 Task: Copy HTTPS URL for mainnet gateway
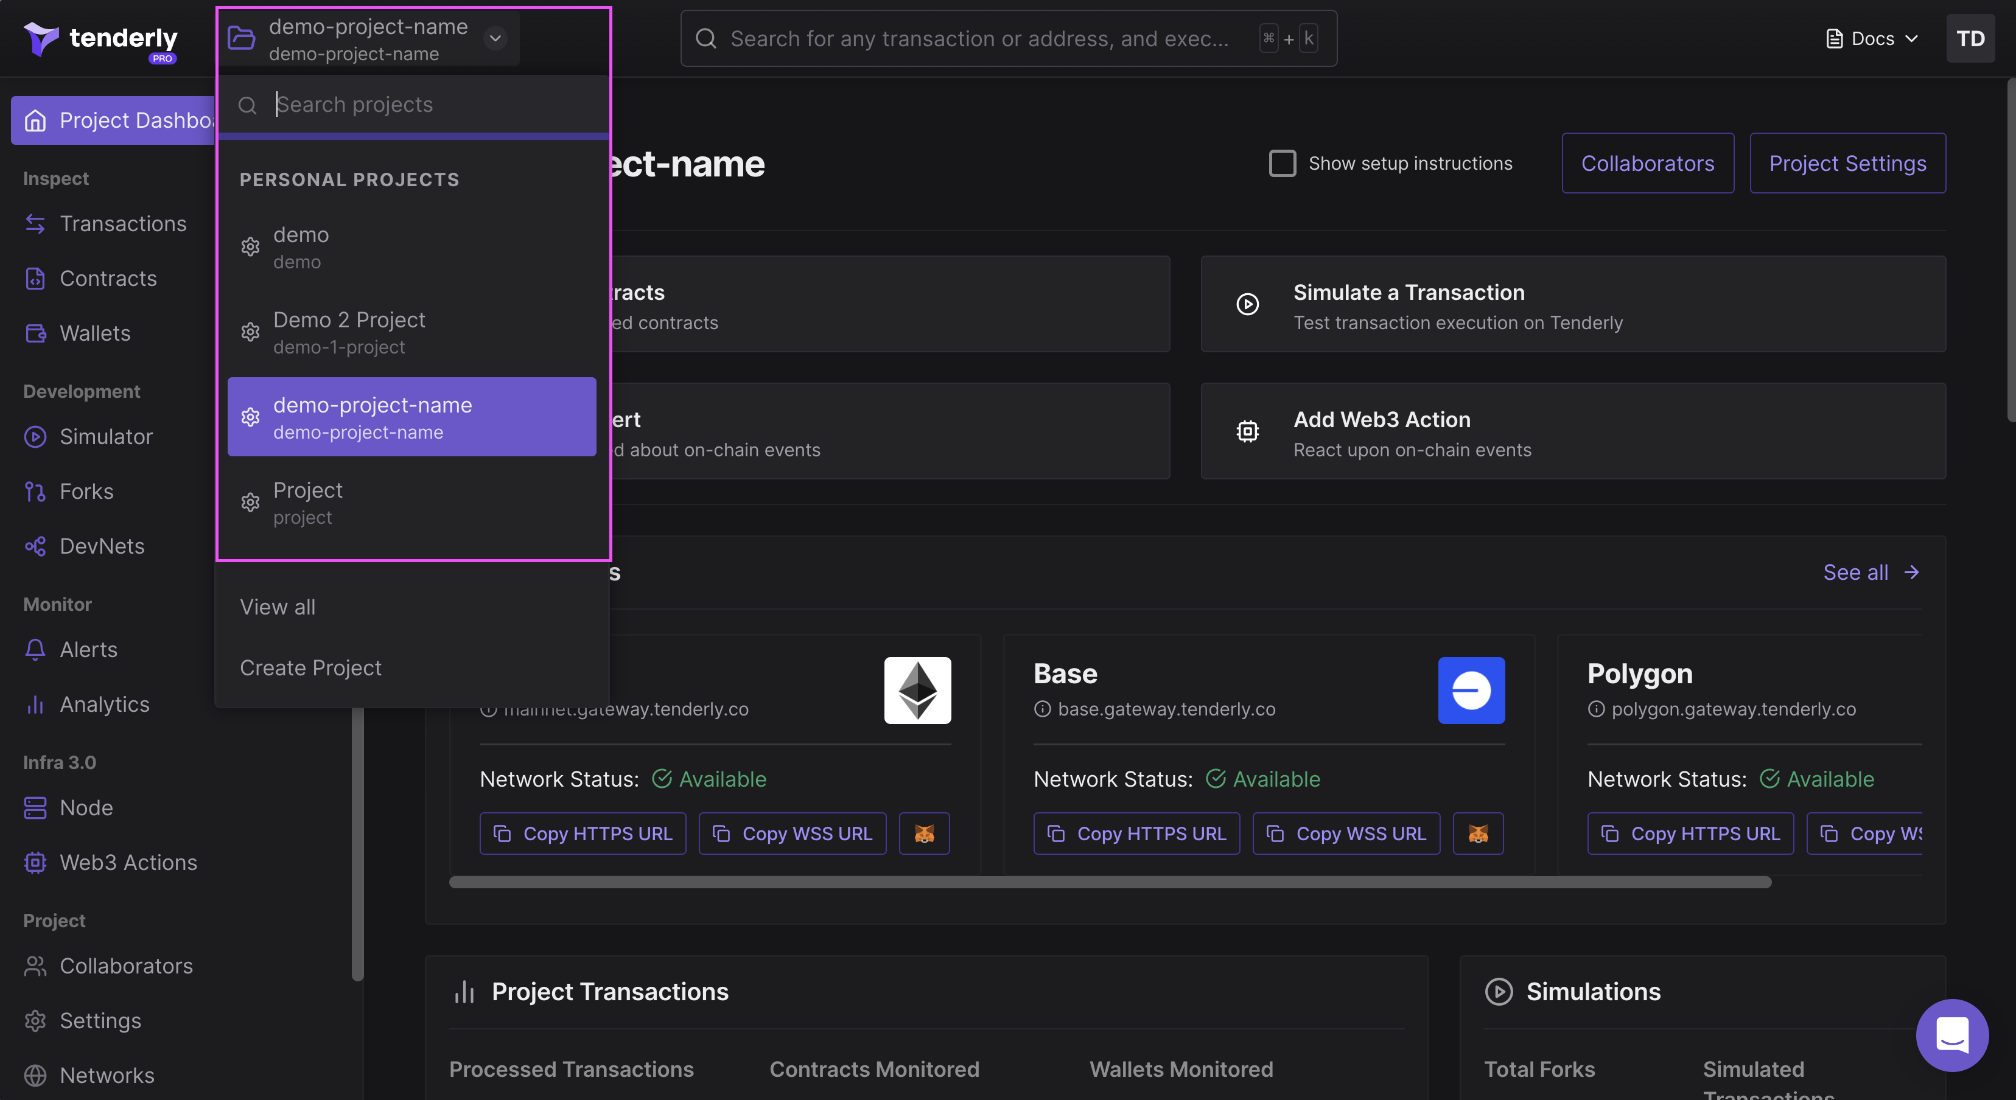pos(583,834)
